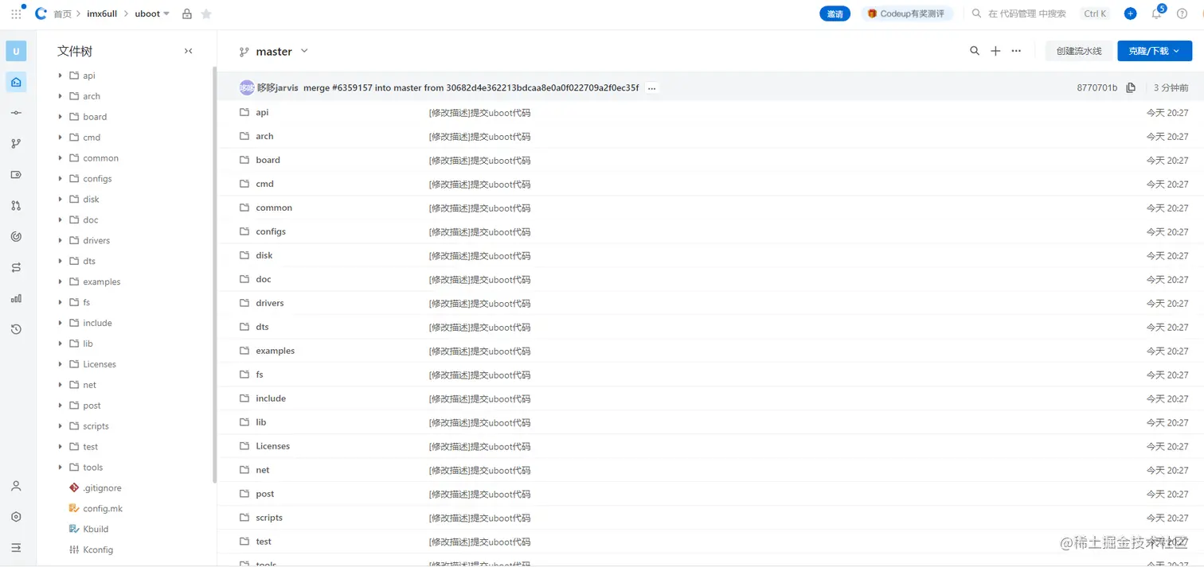Click the file search magnifier icon
1204x567 pixels.
point(975,51)
